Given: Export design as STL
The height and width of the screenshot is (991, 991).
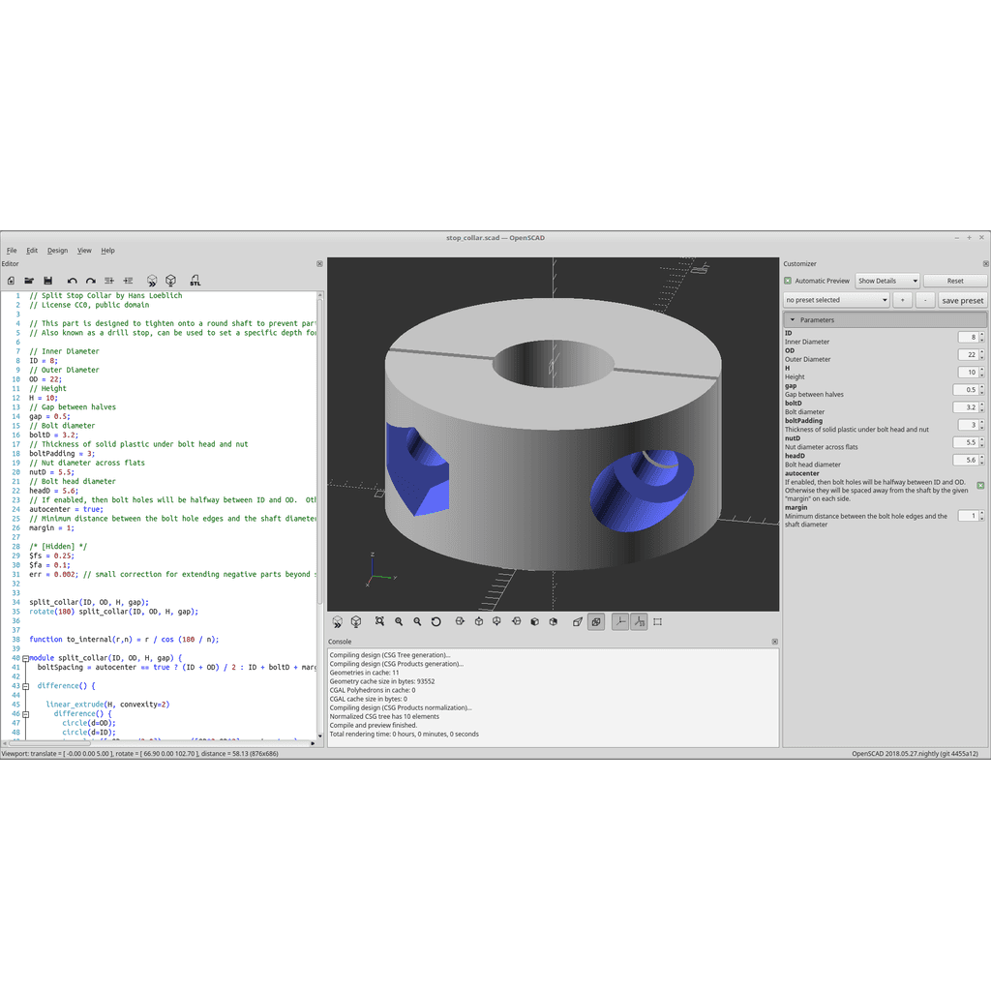Looking at the screenshot, I should pos(195,281).
